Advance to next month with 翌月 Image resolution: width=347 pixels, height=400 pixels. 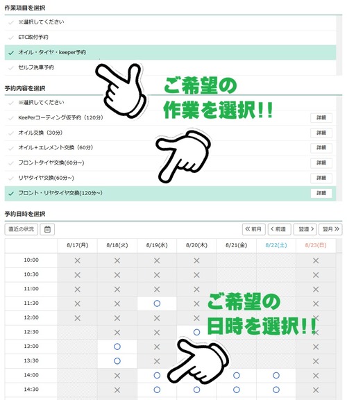(330, 229)
